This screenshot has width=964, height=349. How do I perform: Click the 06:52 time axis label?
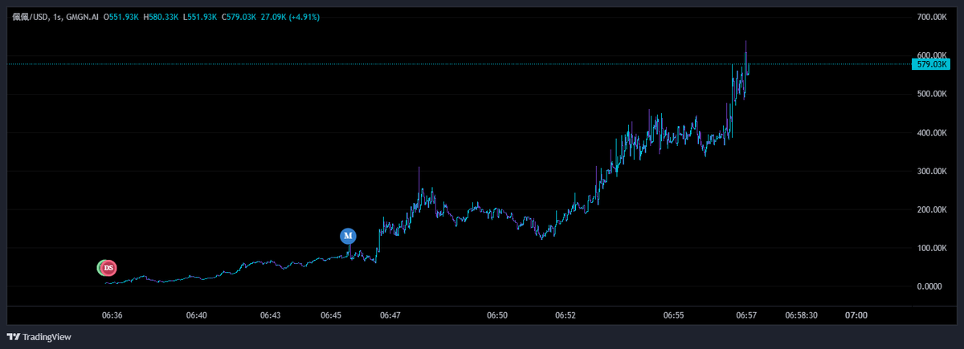566,316
